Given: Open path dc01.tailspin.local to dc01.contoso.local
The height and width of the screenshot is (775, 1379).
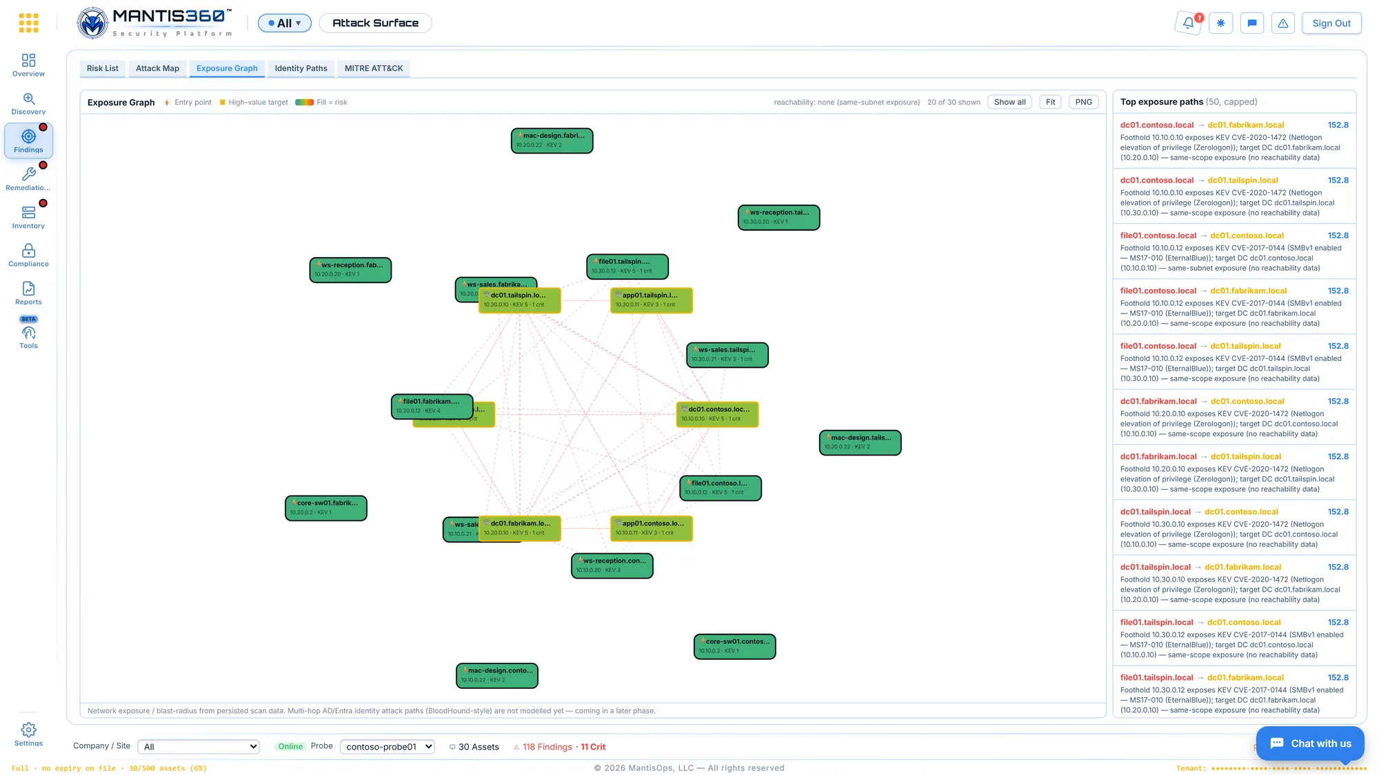Looking at the screenshot, I should coord(1234,528).
